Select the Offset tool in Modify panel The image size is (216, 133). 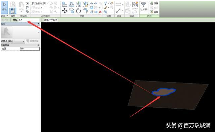[71, 4]
